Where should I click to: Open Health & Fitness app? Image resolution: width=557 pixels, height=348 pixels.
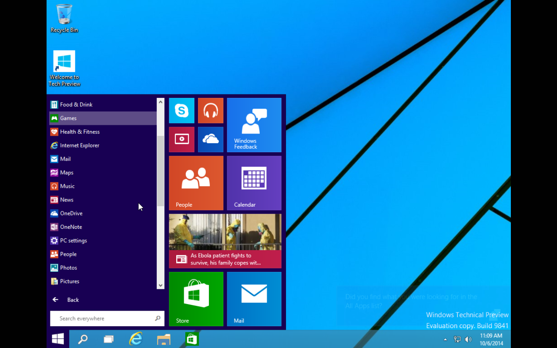point(103,132)
